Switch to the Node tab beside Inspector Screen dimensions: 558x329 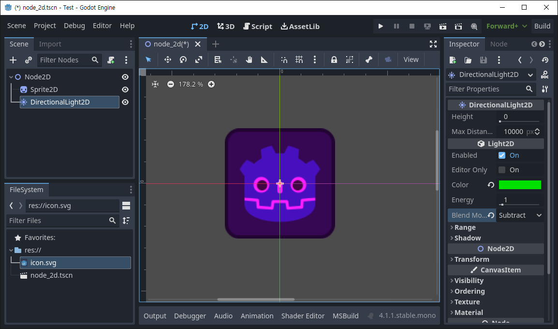499,44
